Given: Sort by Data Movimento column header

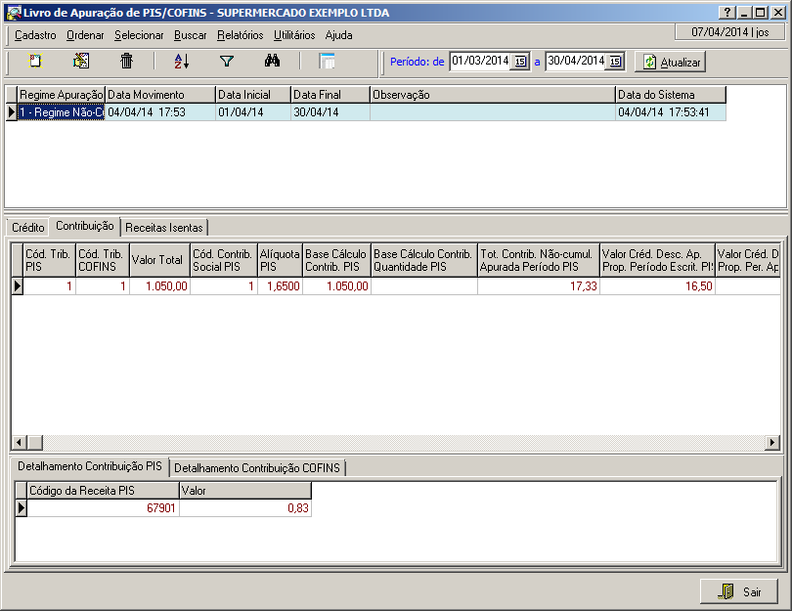Looking at the screenshot, I should (159, 95).
